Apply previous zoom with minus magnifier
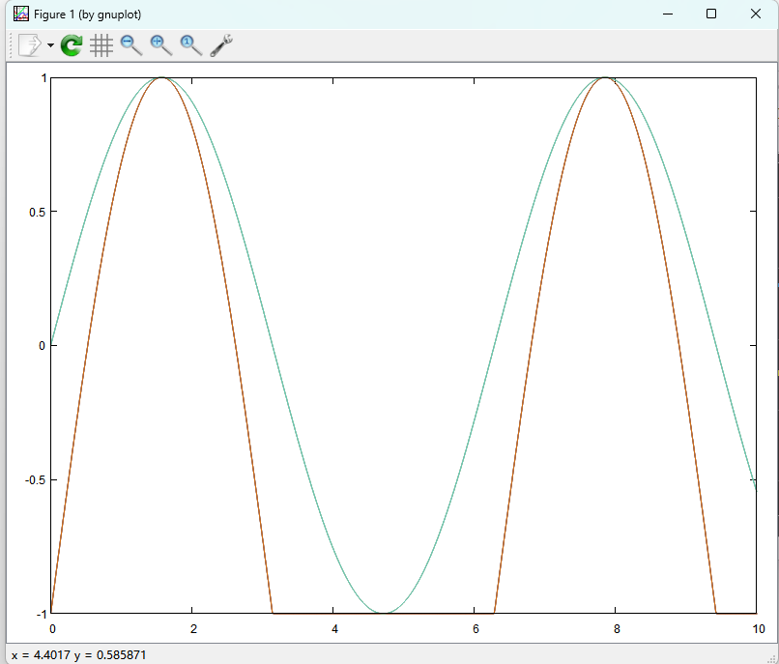Screen dimensions: 779x664 tap(131, 45)
